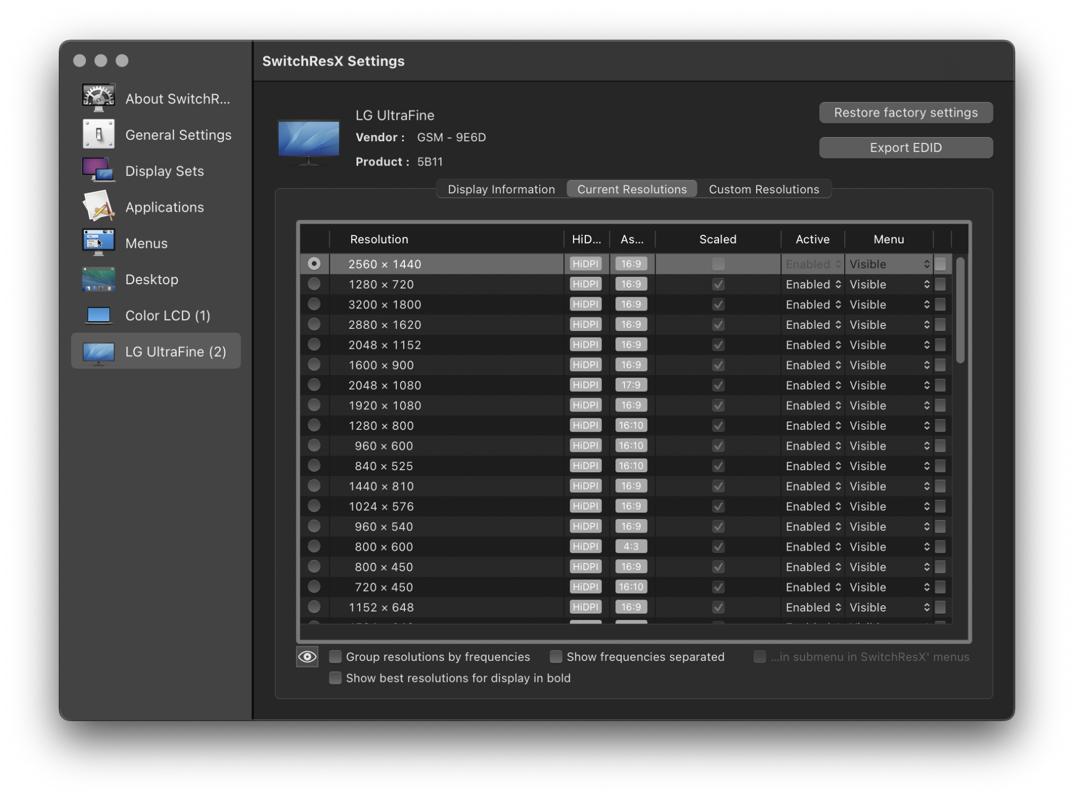Select the 3200 × 1800 resolution radio button

coord(314,304)
